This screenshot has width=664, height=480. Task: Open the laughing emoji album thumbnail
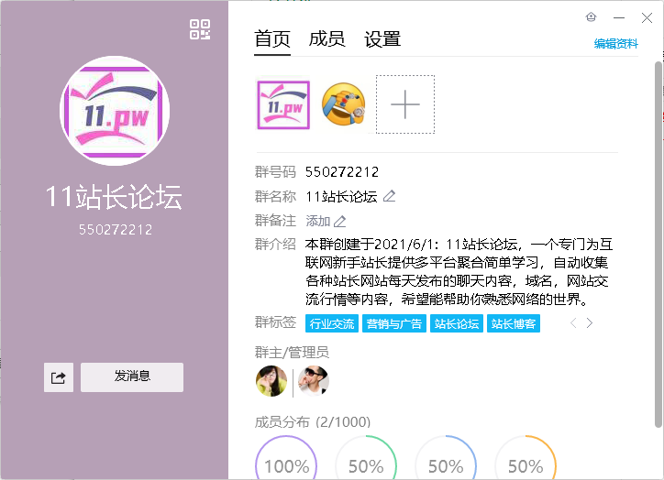point(343,104)
